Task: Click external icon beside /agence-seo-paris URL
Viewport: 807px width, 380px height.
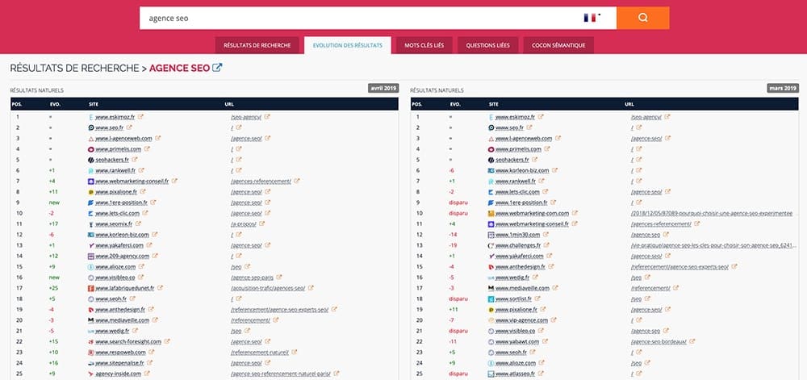Action: (278, 278)
